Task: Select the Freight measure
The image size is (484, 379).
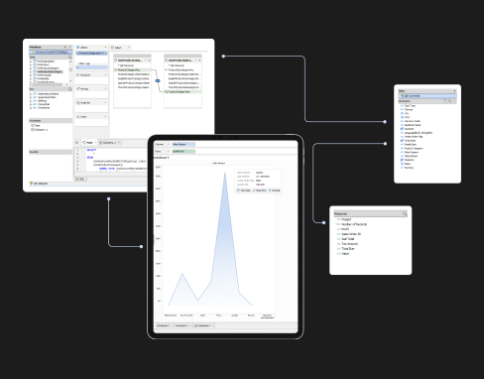Action: pyautogui.click(x=346, y=219)
